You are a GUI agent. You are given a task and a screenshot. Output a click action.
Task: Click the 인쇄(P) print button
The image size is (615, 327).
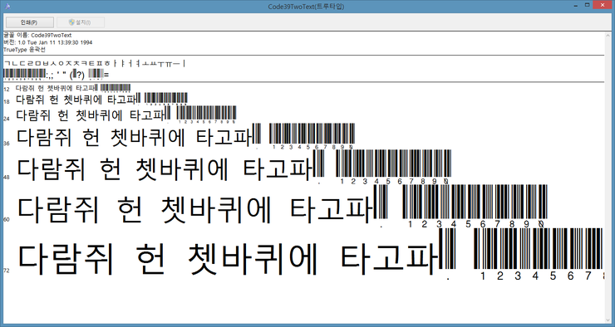[30, 22]
